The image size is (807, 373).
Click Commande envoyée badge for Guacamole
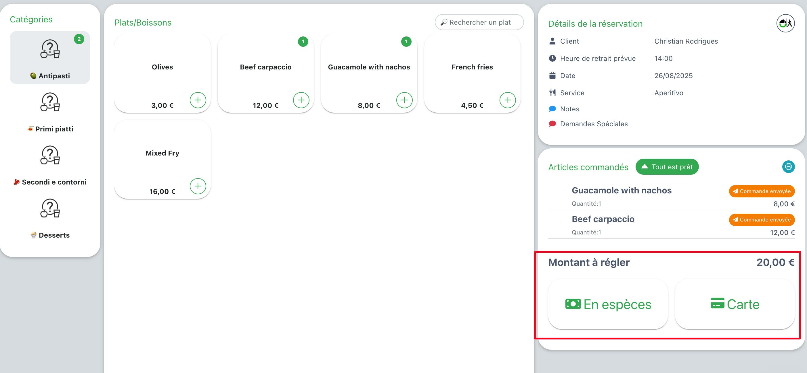(x=762, y=191)
